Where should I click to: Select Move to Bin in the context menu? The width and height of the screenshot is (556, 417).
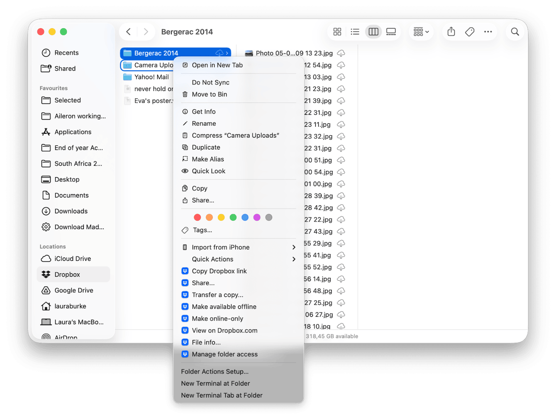click(210, 94)
